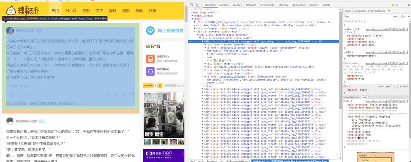Toggle the device toolbar icon in DevTools
Screen dimensions: 411x162
click(x=197, y=5)
